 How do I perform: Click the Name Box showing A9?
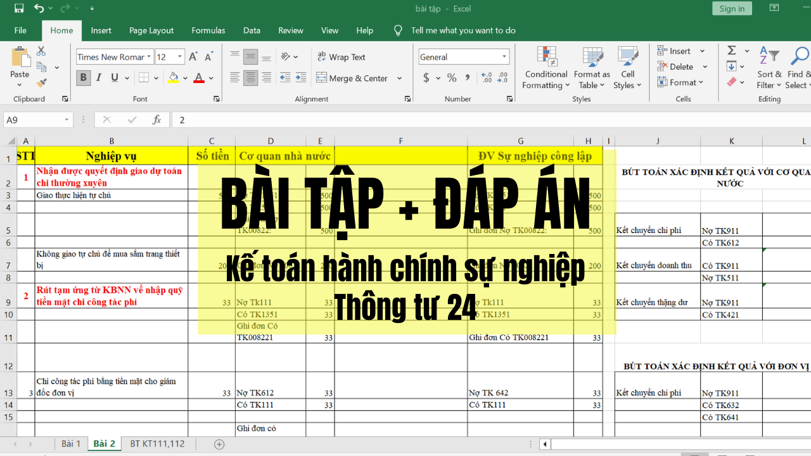tap(38, 120)
